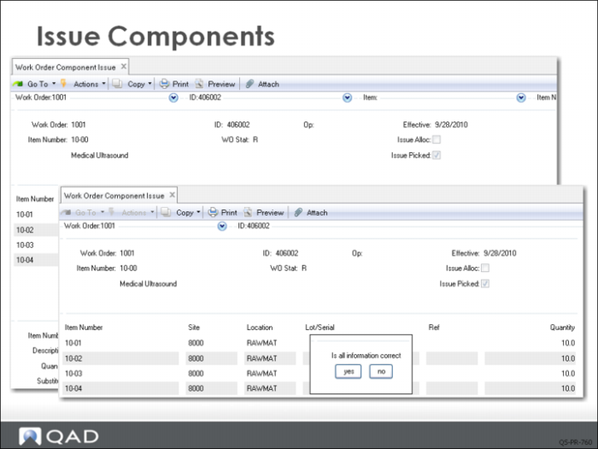Click Effective date 9/28/2010 in front window
Image resolution: width=598 pixels, height=449 pixels.
click(x=500, y=253)
